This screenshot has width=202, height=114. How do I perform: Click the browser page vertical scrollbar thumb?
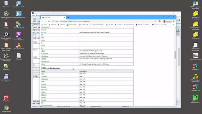click(175, 55)
